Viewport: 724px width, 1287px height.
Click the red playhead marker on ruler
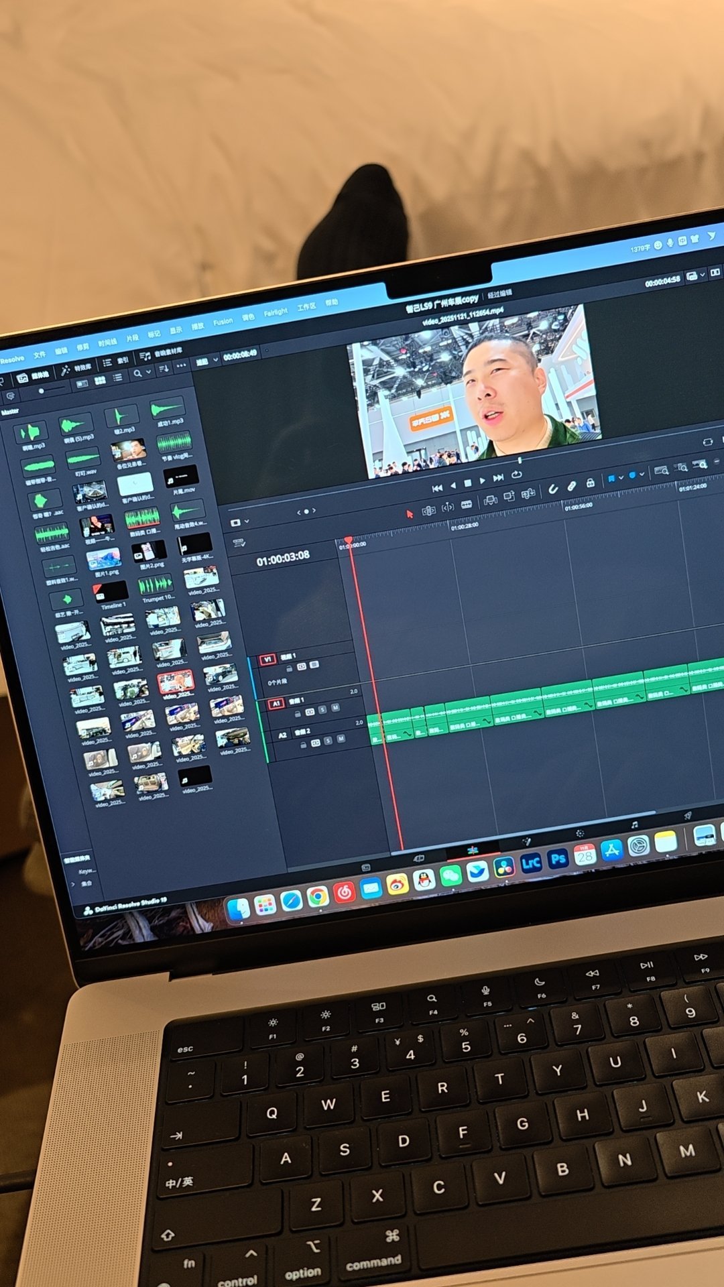[x=348, y=540]
